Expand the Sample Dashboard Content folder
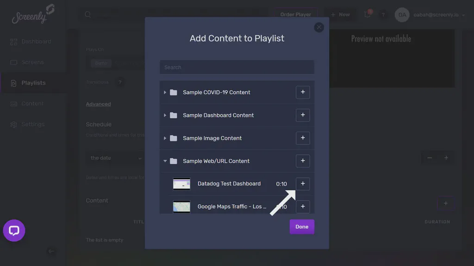 (x=165, y=115)
